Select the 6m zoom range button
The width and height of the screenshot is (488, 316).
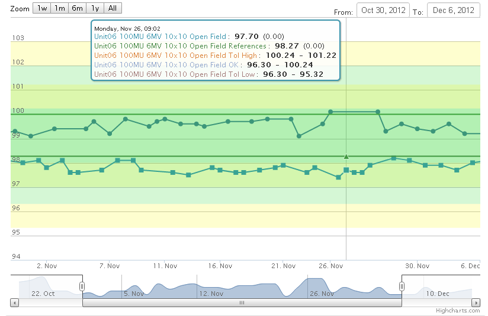pyautogui.click(x=77, y=8)
